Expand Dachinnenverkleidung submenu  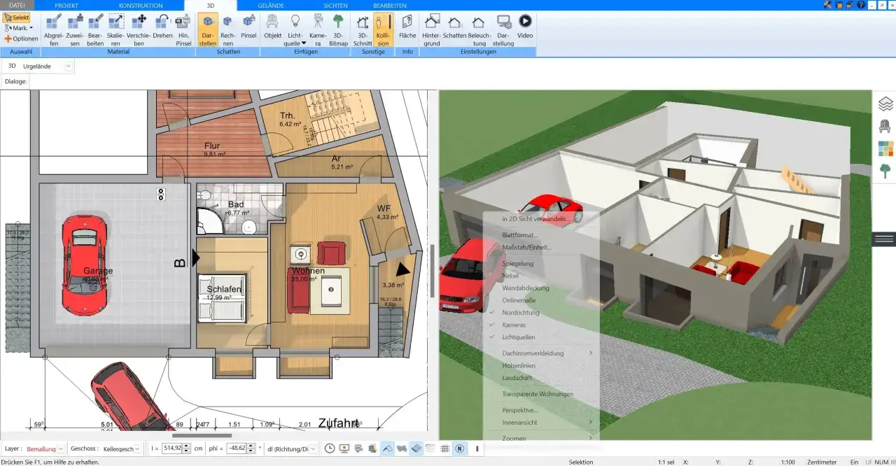[x=542, y=353]
